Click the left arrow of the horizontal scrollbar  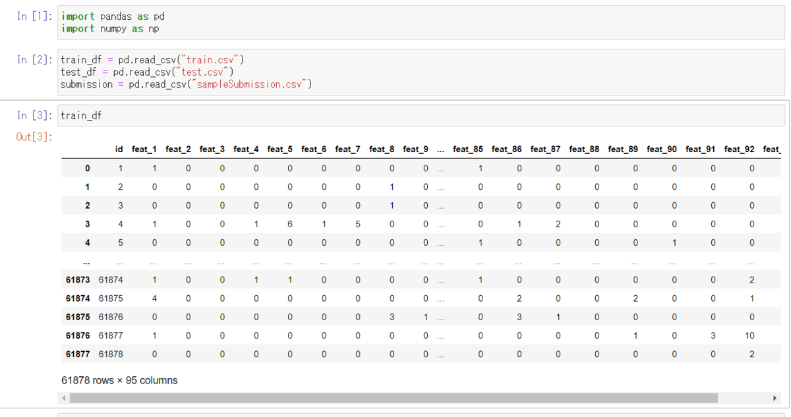pos(64,399)
